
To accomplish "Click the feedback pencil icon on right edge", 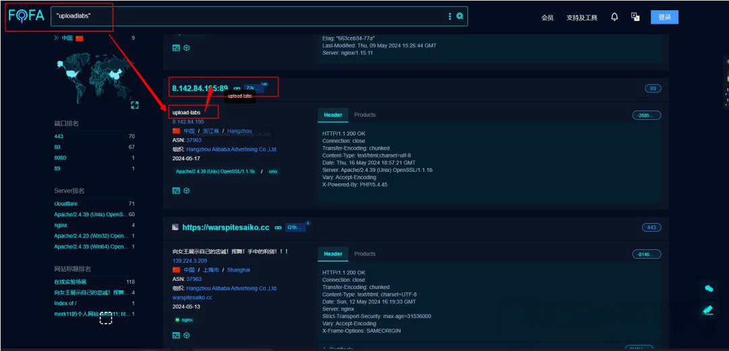I will 708,310.
